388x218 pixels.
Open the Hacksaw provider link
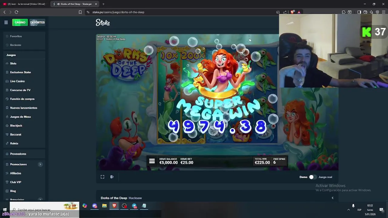[135, 198]
